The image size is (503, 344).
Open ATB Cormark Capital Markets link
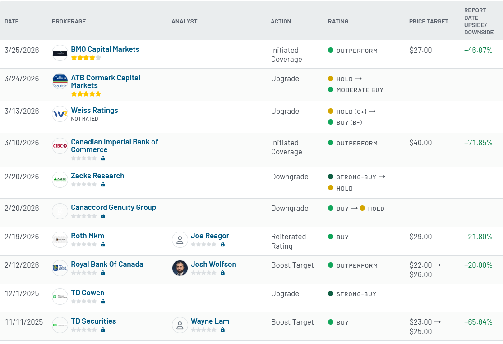(106, 82)
